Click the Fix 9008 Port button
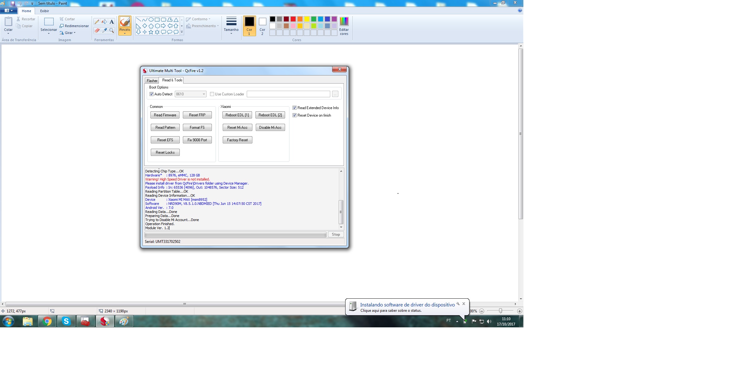The width and height of the screenshot is (729, 371). pyautogui.click(x=197, y=140)
